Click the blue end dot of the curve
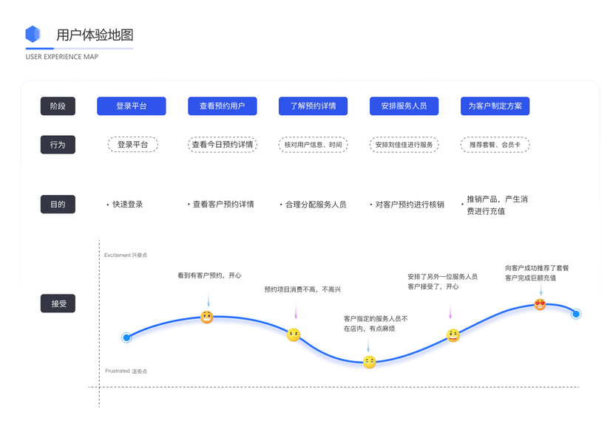Image resolution: width=613 pixels, height=443 pixels. pyautogui.click(x=576, y=314)
